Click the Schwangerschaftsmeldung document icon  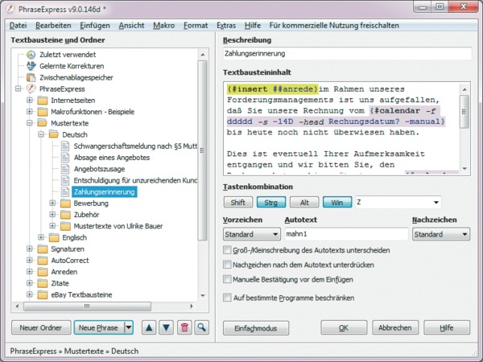coord(65,146)
